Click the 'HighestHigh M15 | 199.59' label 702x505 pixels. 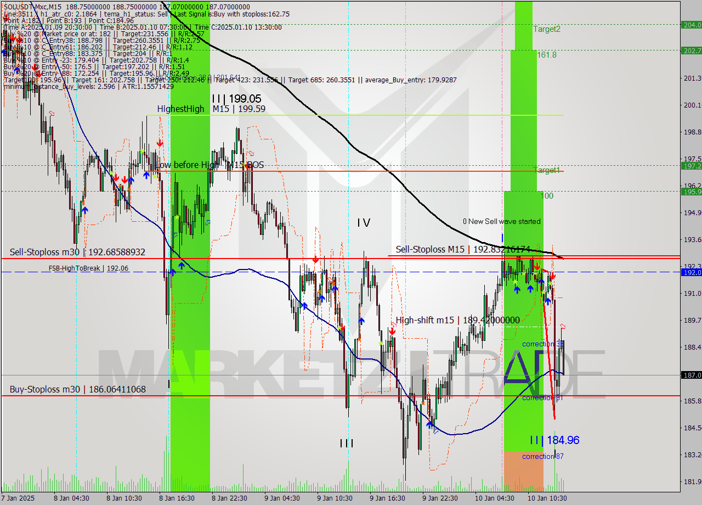211,109
